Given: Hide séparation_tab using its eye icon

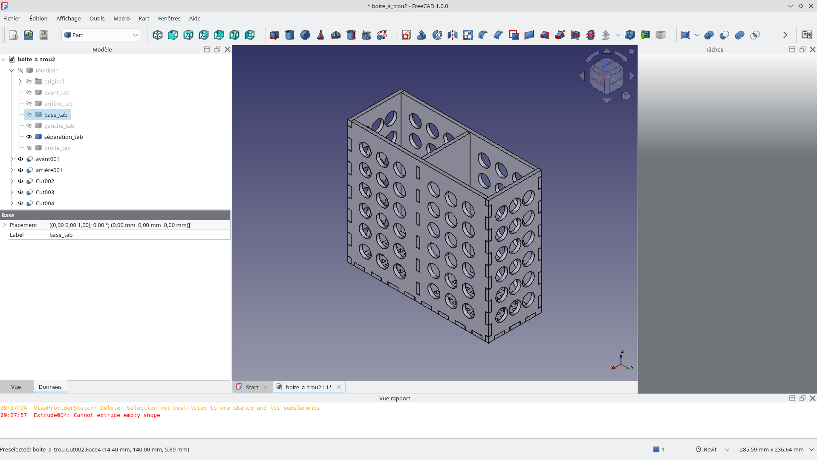Looking at the screenshot, I should click(29, 137).
